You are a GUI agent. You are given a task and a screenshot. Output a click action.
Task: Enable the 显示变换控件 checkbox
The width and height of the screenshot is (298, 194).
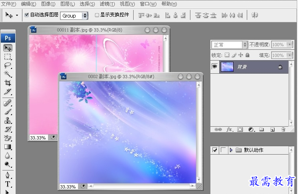point(97,15)
